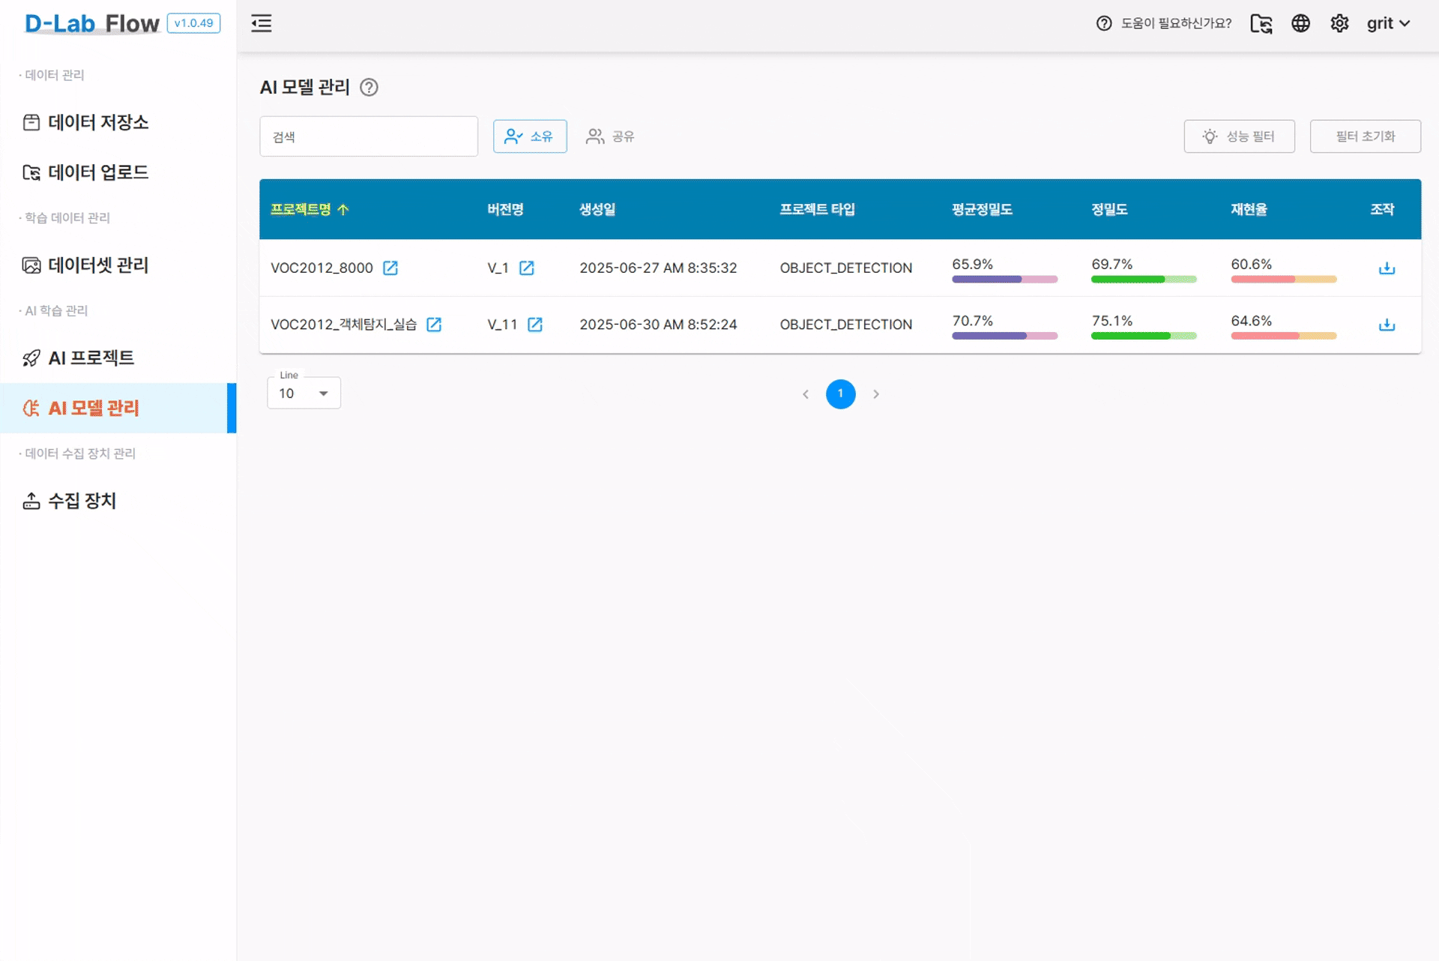Collapse sidebar with the menu toggle icon
This screenshot has width=1439, height=961.
261,23
